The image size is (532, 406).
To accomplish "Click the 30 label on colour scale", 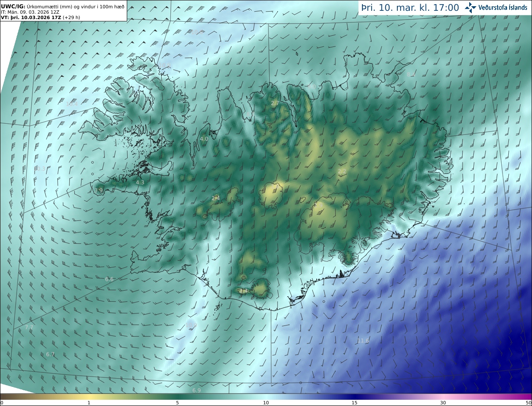I will pos(443,403).
